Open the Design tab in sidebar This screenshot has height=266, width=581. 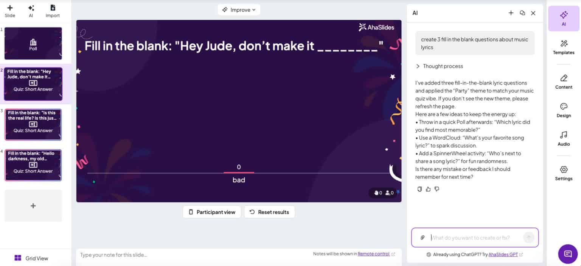tap(564, 110)
